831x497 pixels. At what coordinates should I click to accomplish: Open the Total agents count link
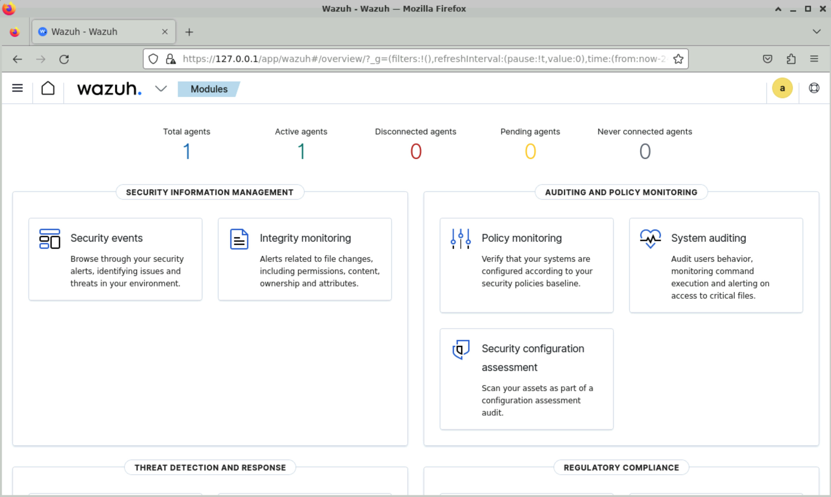click(x=187, y=151)
